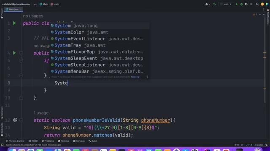Click the editor vertical scrollbar

[x=265, y=60]
